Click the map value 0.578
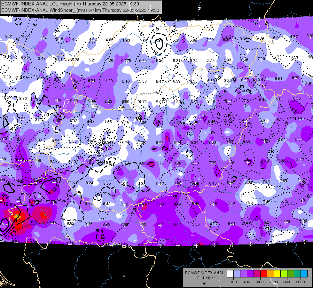The image size is (313, 288). click(x=285, y=221)
